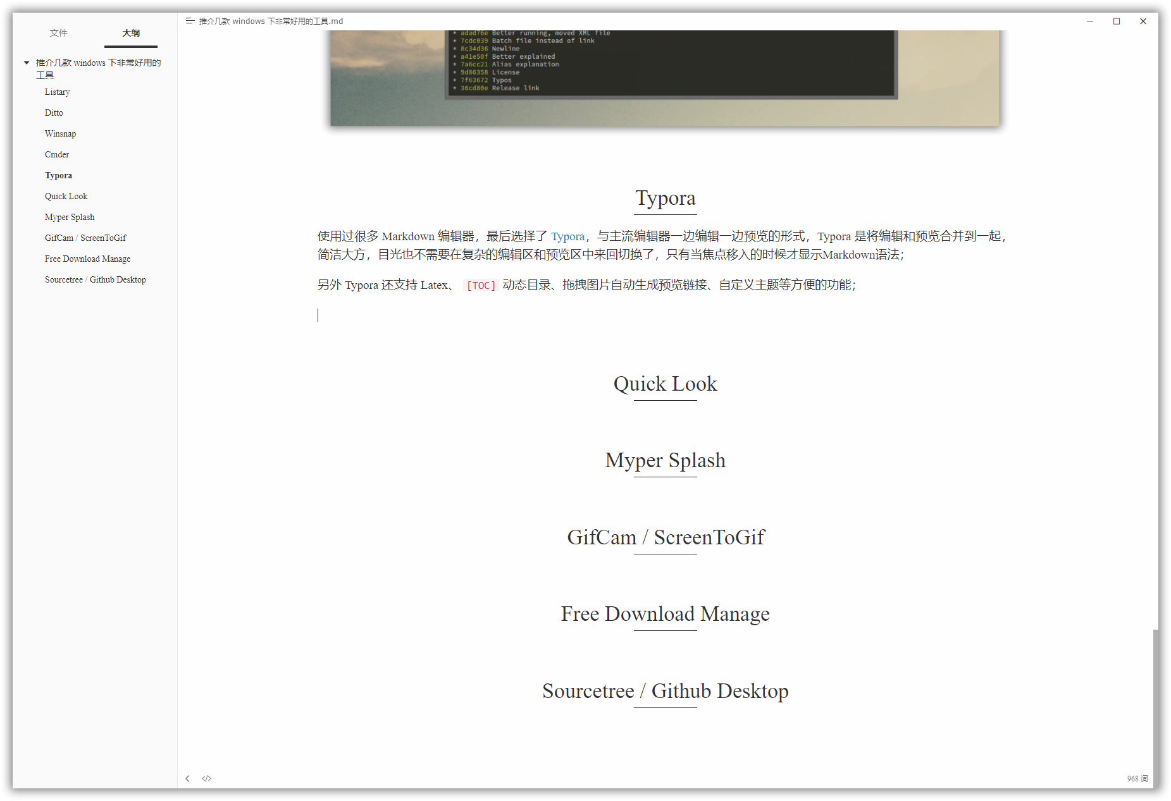Click the Sourcetree / Github Desktop heading

pyautogui.click(x=665, y=691)
